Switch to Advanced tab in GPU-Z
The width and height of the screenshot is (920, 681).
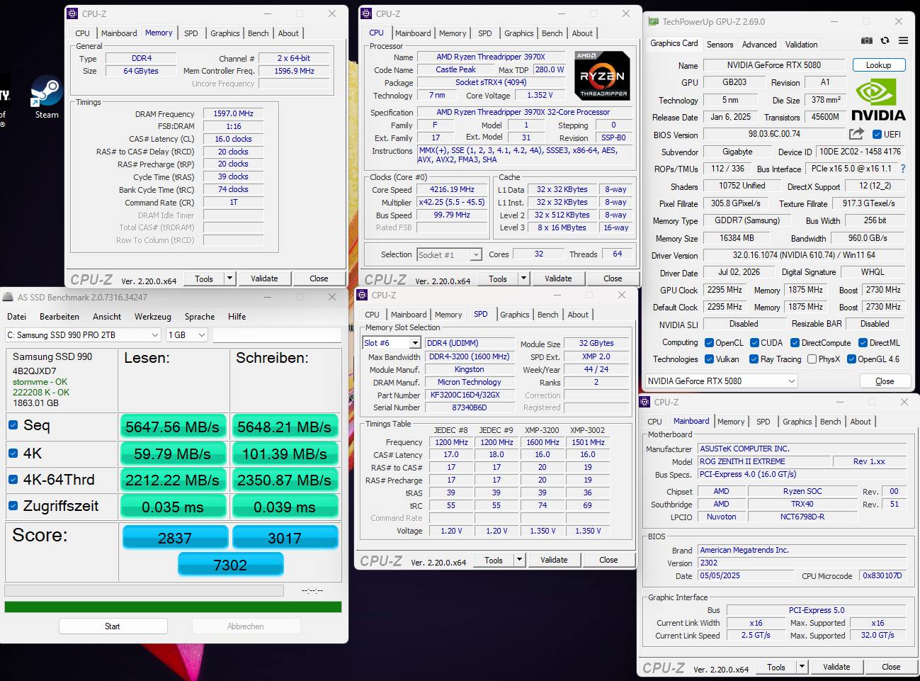click(x=759, y=45)
